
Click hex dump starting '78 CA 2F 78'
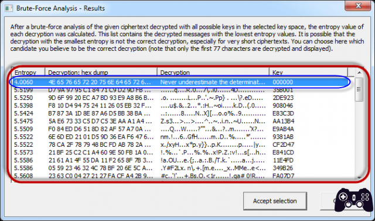(x=100, y=144)
